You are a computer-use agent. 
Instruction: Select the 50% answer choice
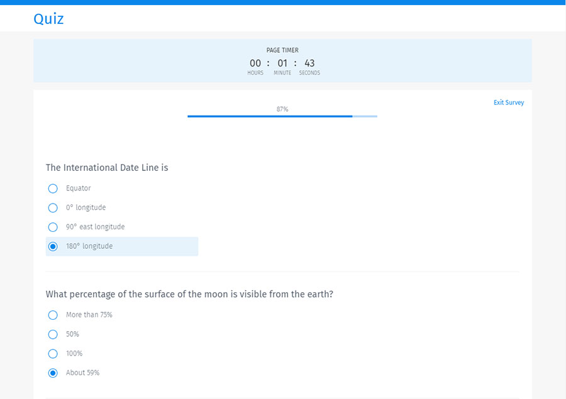pyautogui.click(x=53, y=334)
